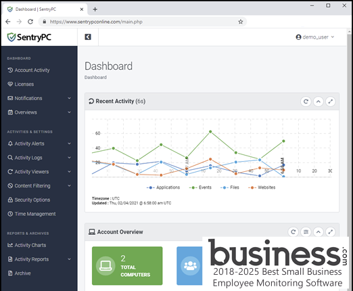The image size is (353, 291).
Task: Click the Activity Viewers refresh icon
Action: [10, 172]
